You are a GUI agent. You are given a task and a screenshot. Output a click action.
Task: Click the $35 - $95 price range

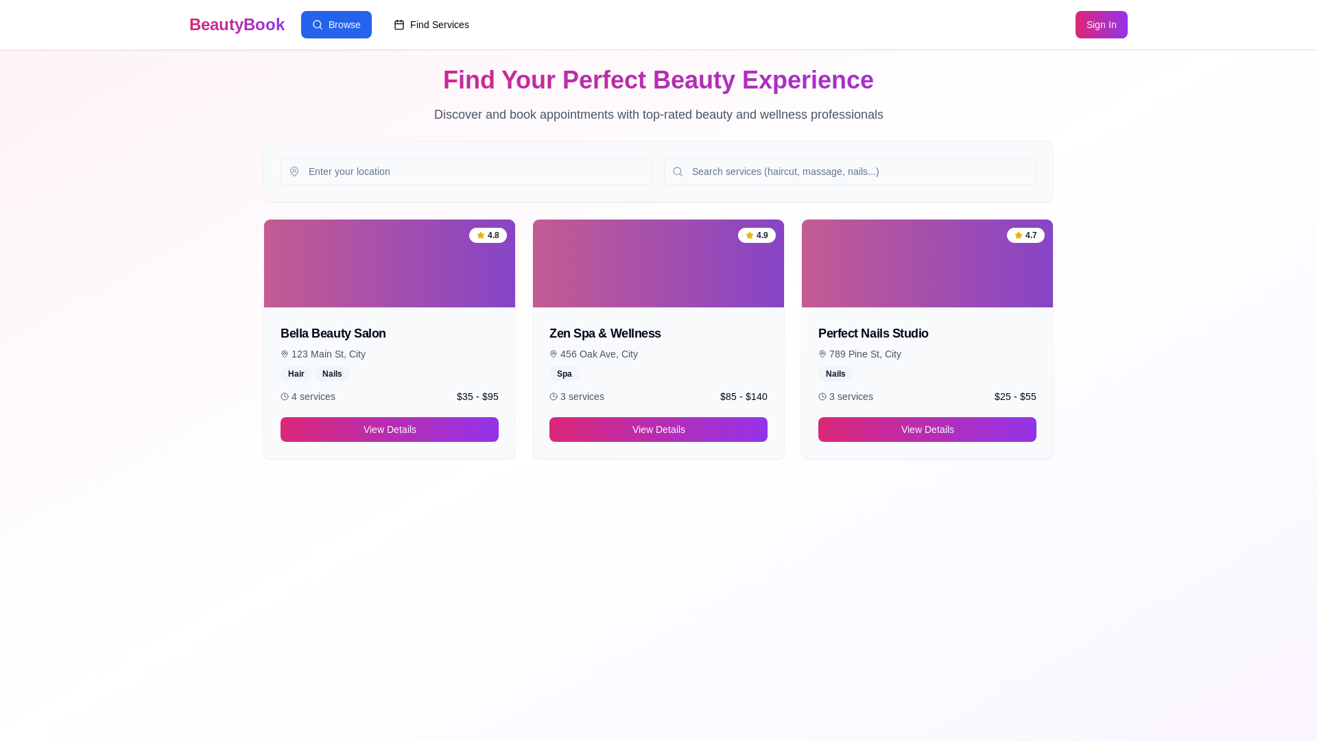477,397
